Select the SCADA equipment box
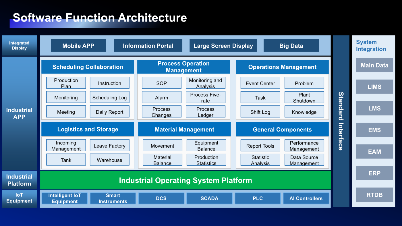Screen dimensions: 402x226 tap(209, 198)
